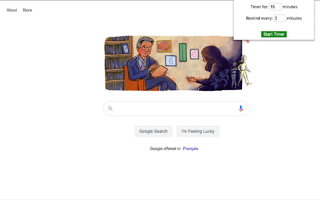Screen dimensions: 320x200
Task: Click the voice search microphone icon
Action: [x=241, y=108]
